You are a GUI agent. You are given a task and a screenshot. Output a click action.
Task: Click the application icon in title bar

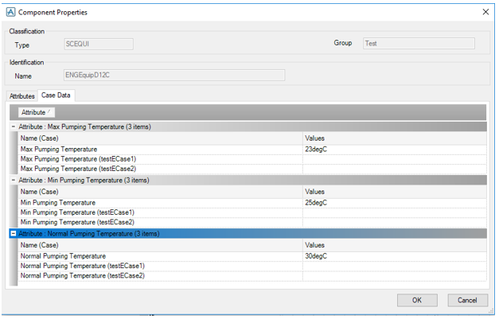(10, 12)
